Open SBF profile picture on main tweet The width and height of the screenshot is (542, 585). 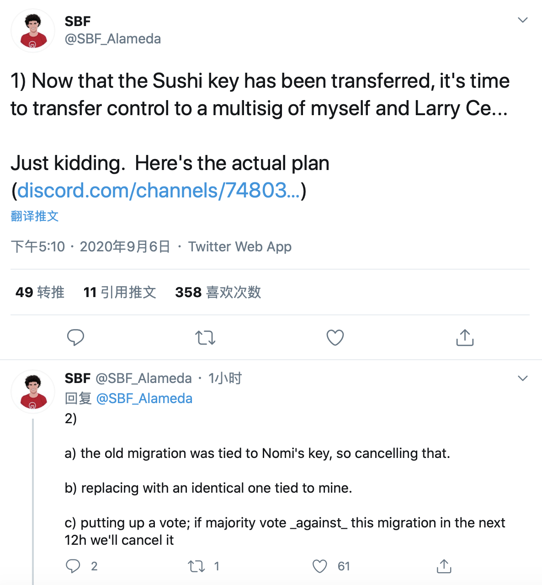click(x=33, y=31)
